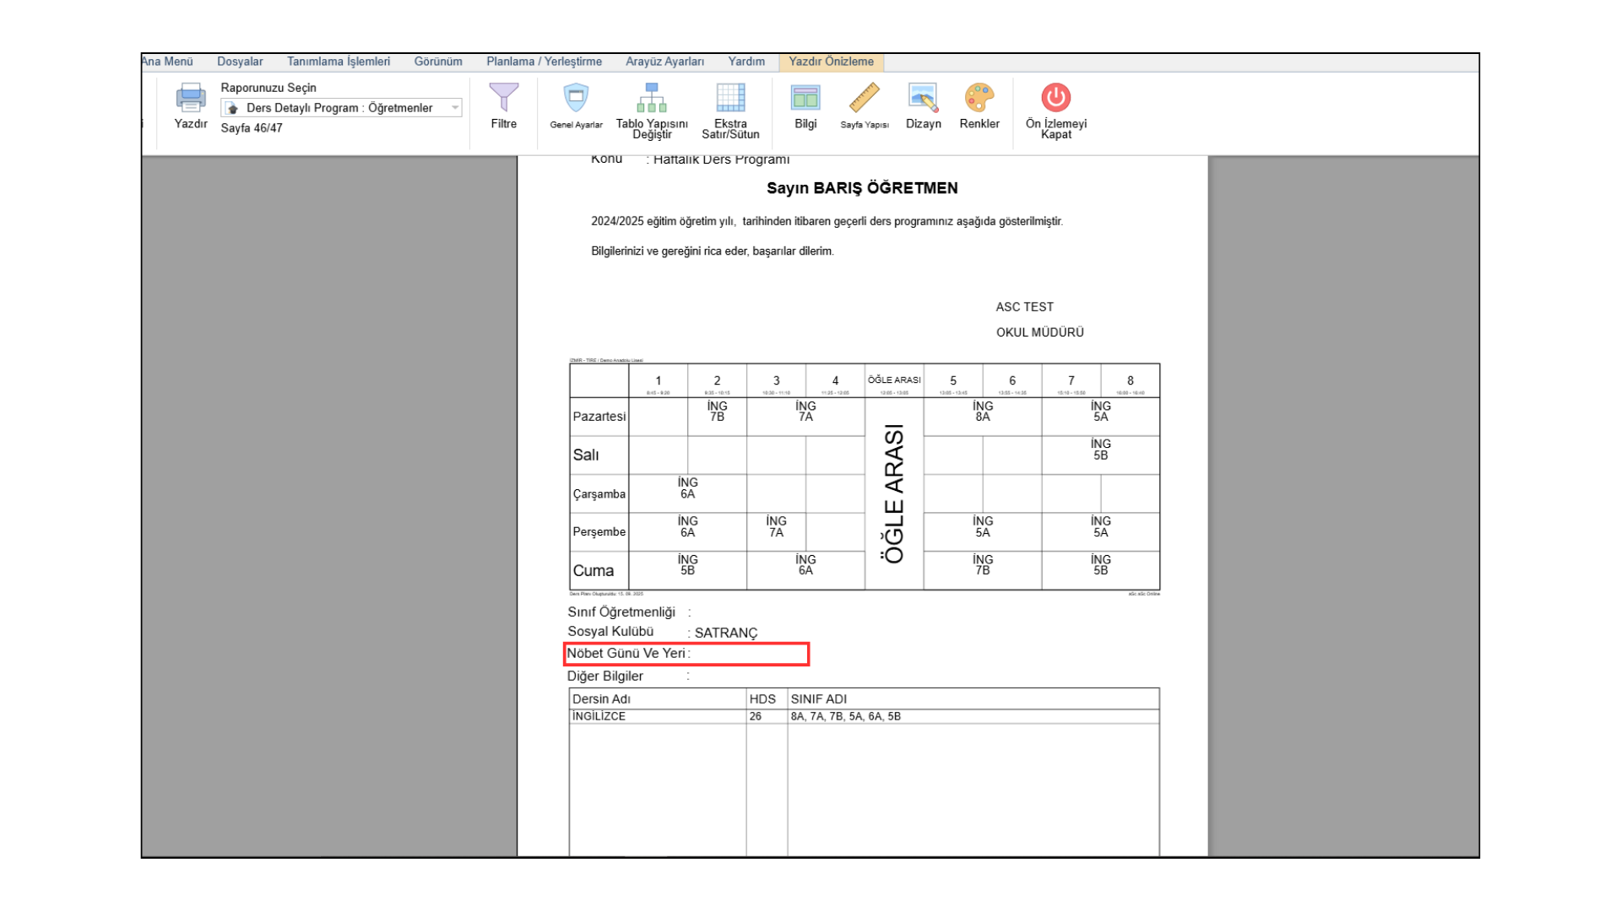The width and height of the screenshot is (1621, 911).
Task: Click the Nöbet Günü Ve Yeri field
Action: pos(686,654)
